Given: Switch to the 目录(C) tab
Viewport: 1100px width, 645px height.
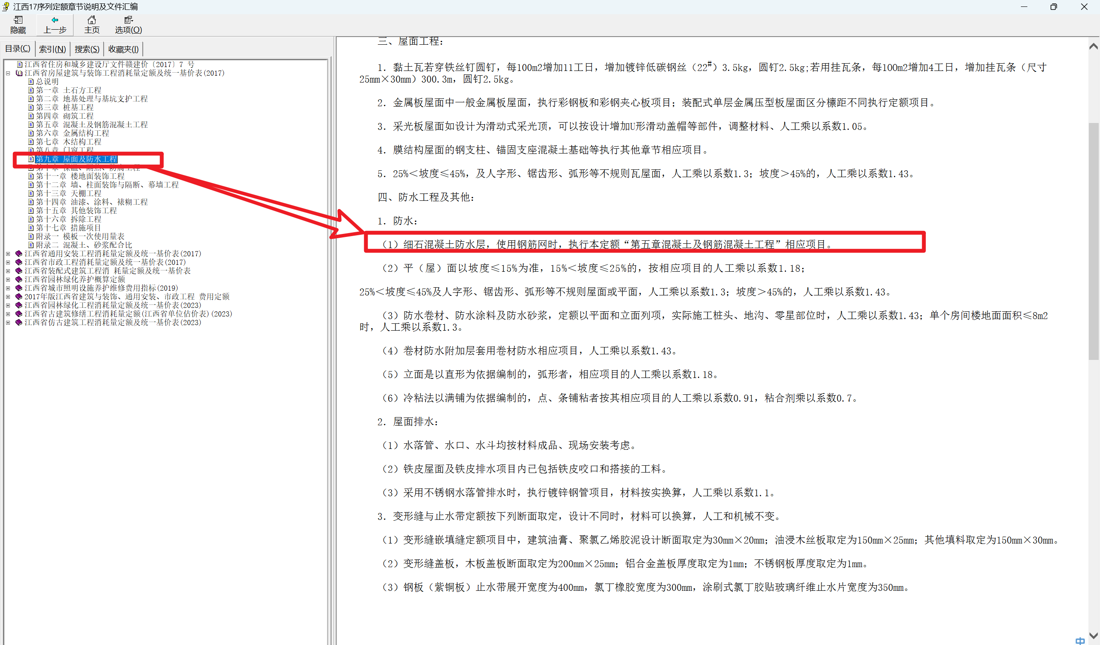Looking at the screenshot, I should [x=18, y=49].
